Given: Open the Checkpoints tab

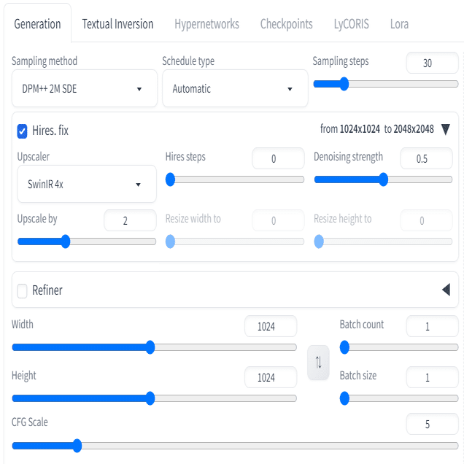Looking at the screenshot, I should tap(286, 24).
